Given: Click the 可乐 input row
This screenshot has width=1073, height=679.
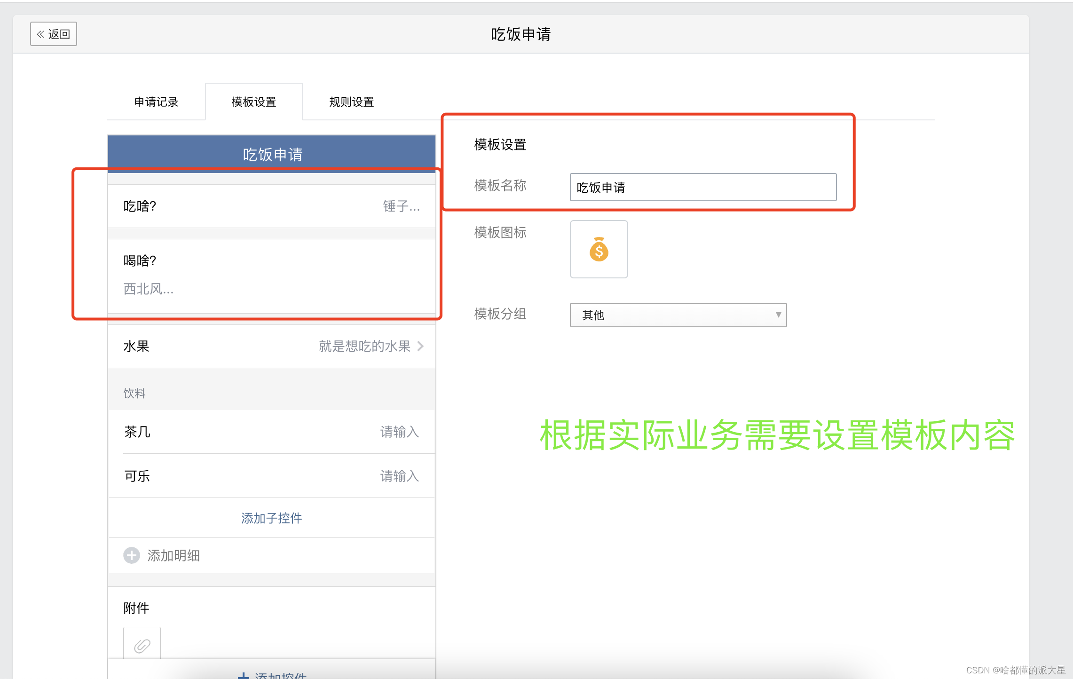Looking at the screenshot, I should (x=272, y=476).
